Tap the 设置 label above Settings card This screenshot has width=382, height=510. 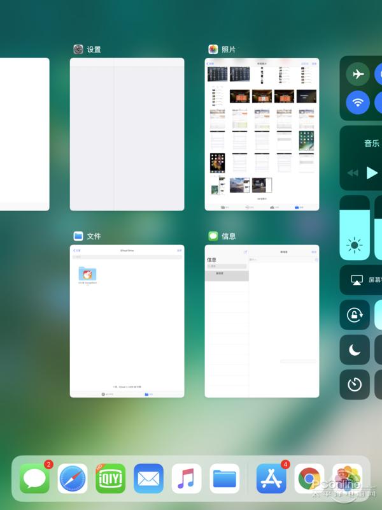click(x=94, y=50)
